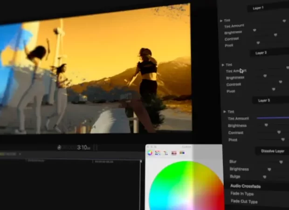
Task: Click the Layer 3 Brightness slider handle
Action: pos(266,125)
